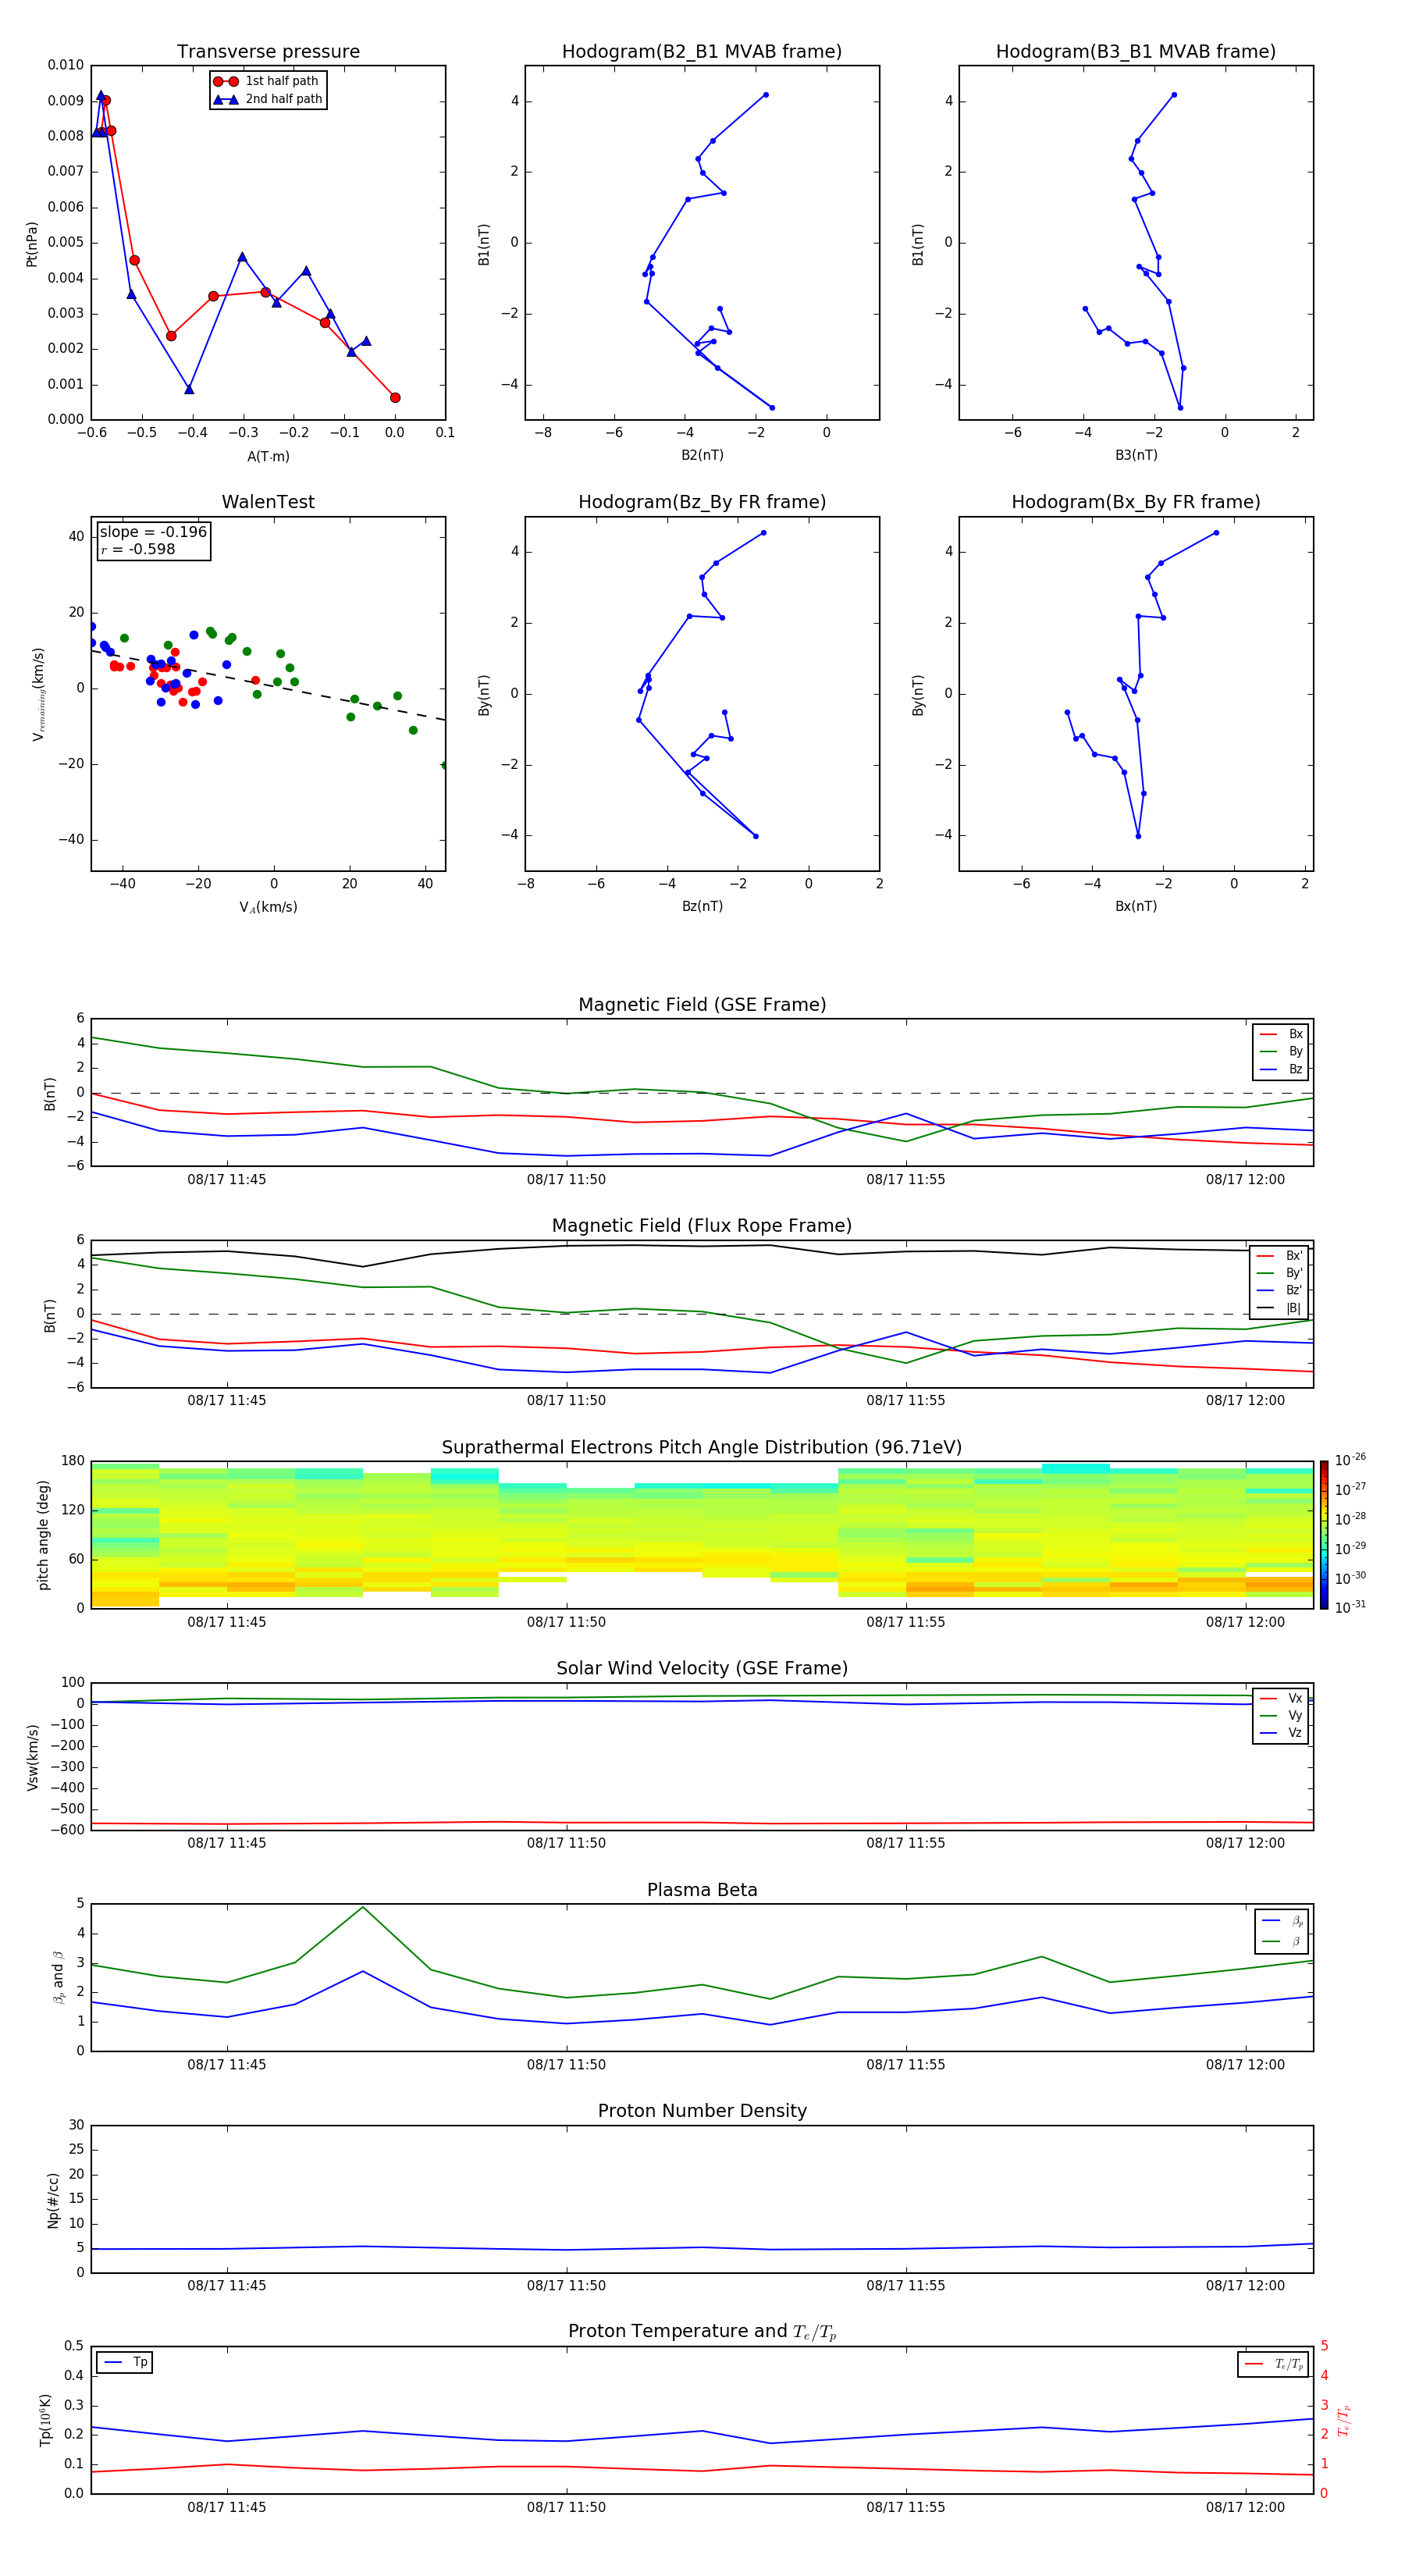Click the 'Bx(nT)' x-axis label

[x=1136, y=906]
